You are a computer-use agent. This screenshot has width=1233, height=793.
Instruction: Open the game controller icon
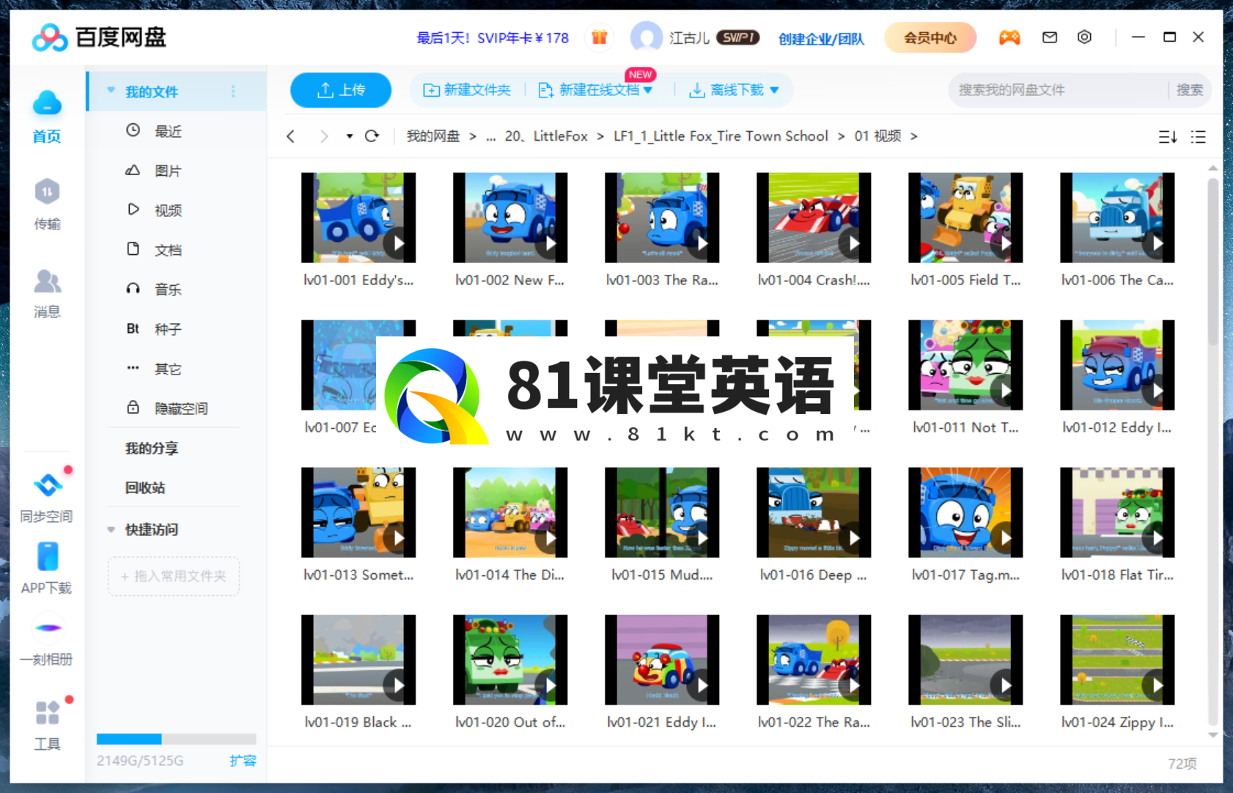pyautogui.click(x=1009, y=37)
